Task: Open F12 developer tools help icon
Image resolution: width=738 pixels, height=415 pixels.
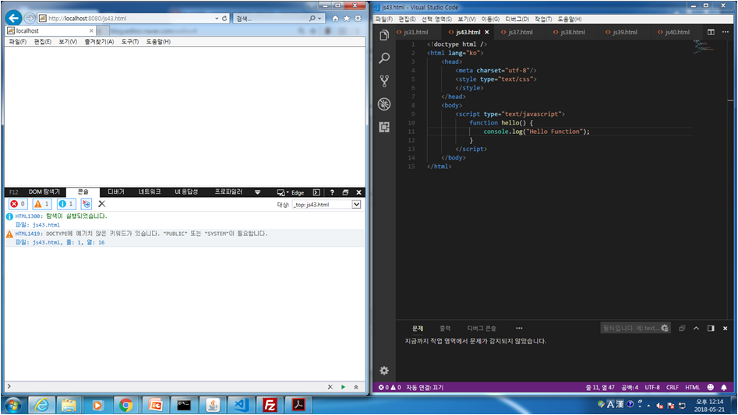Action: click(x=332, y=192)
